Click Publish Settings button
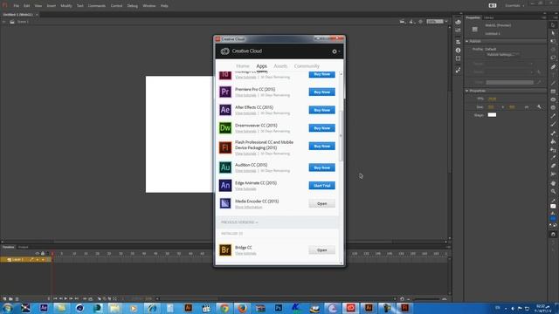Screen dimensions: 559x314 (503, 54)
